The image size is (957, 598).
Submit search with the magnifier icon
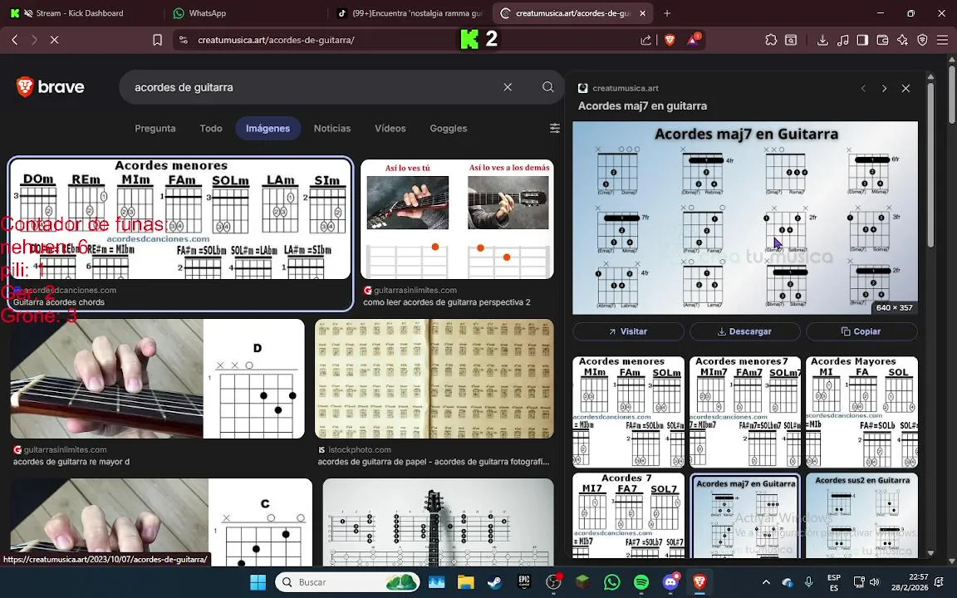point(548,87)
